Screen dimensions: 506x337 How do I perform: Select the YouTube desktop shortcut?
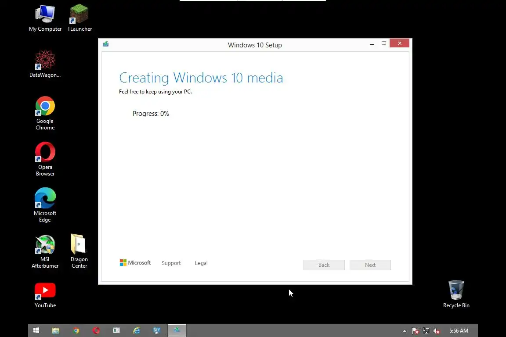click(45, 295)
